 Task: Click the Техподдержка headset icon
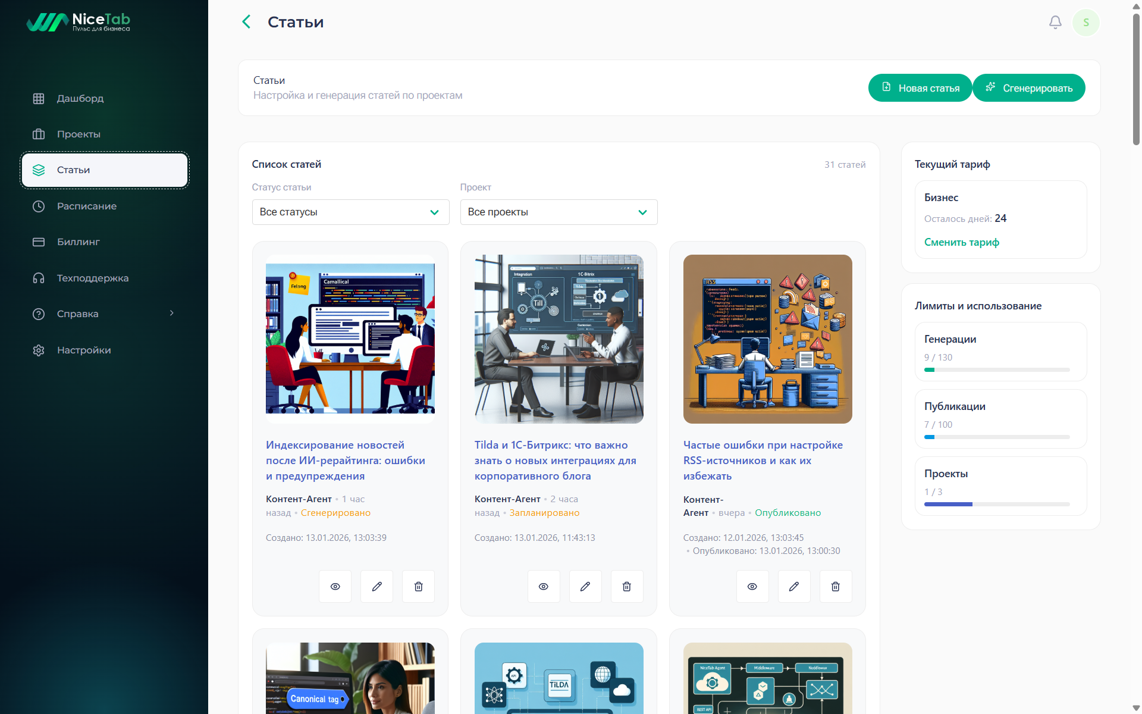[x=39, y=278]
